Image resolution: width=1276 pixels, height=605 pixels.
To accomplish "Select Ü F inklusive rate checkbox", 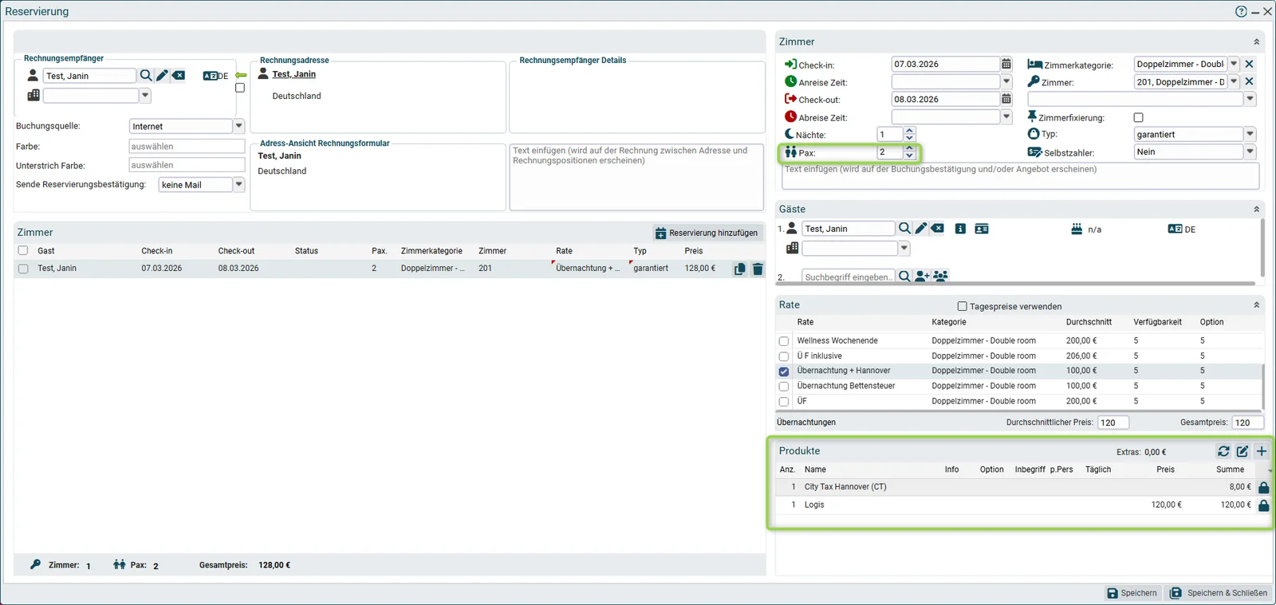I will (x=784, y=356).
